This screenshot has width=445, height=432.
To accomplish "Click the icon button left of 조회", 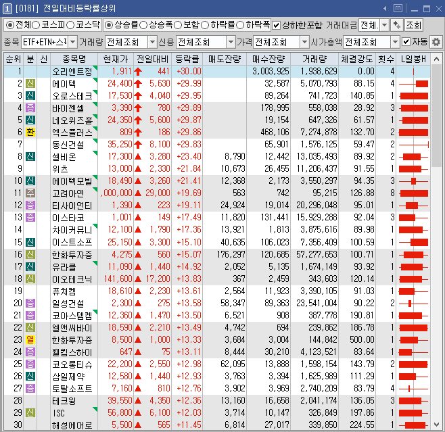I will pyautogui.click(x=396, y=25).
